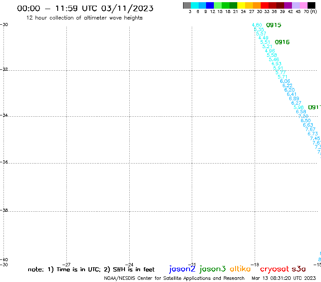Click the cyan legend swatch above 3
Screen dimensions: 321x282
tap(195, 5)
